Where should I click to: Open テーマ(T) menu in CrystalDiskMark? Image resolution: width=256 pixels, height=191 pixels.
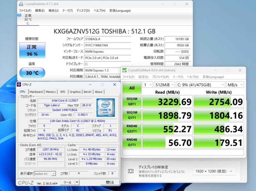coord(178,77)
